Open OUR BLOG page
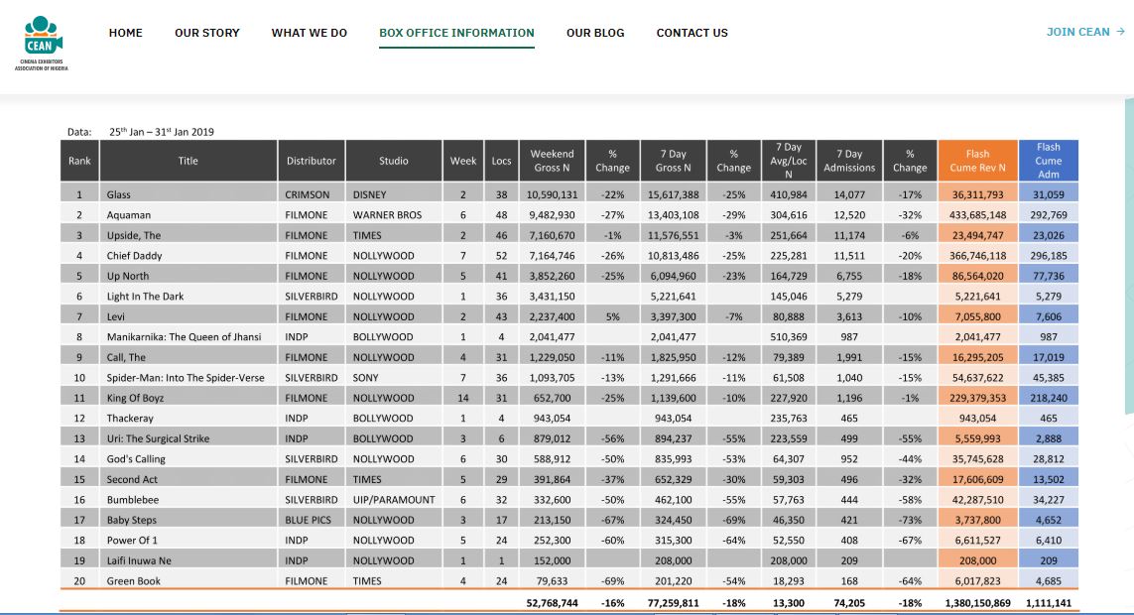 595,33
